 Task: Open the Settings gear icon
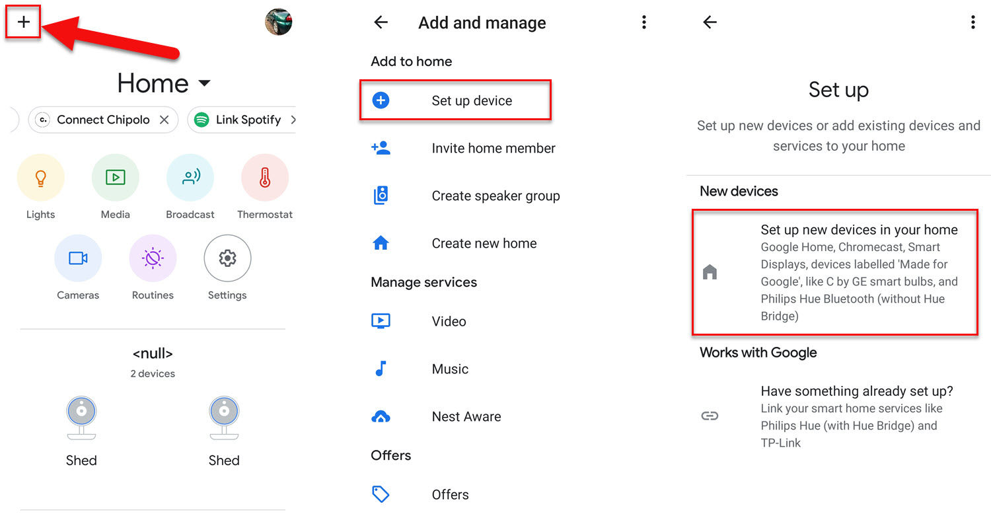point(227,258)
